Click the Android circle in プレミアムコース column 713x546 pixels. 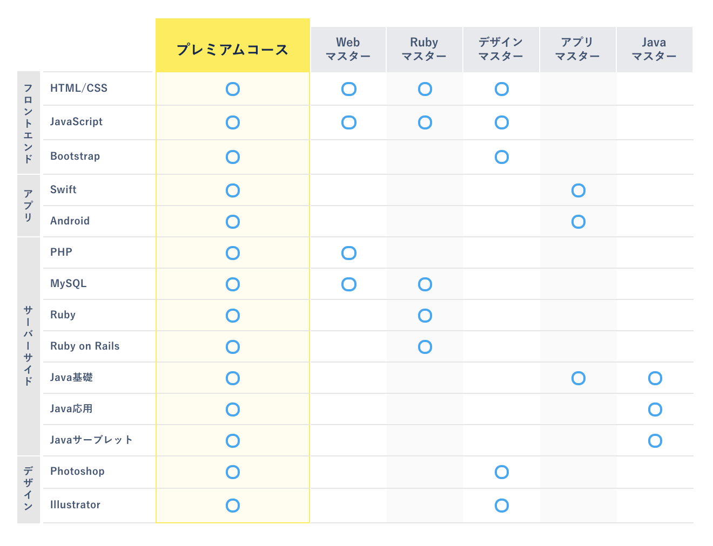click(x=233, y=222)
